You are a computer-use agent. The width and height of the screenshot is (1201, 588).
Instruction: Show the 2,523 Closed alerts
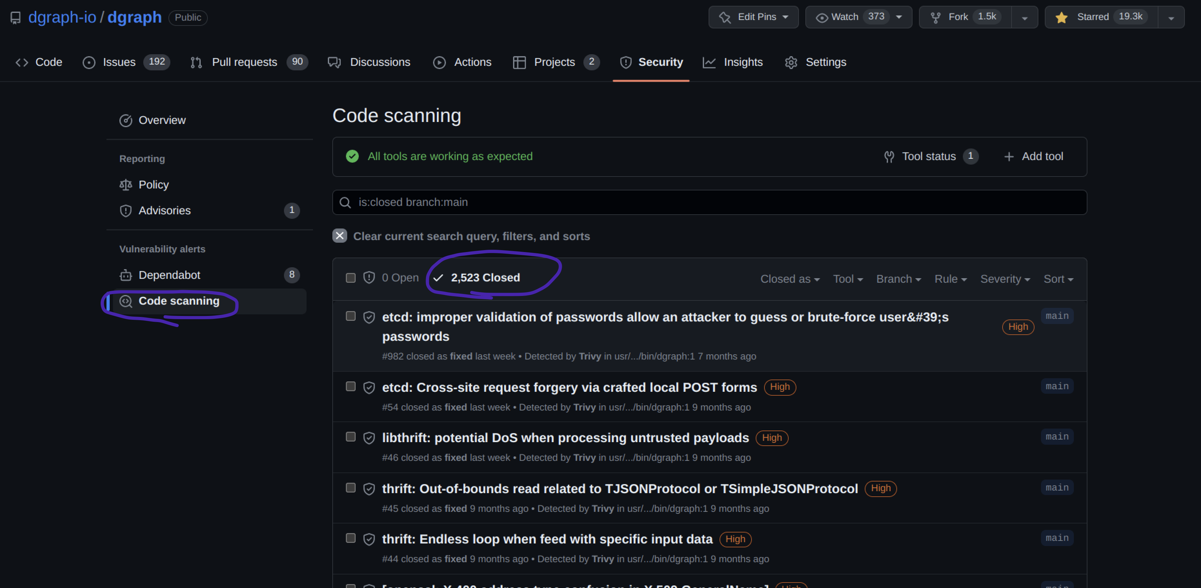tap(477, 278)
